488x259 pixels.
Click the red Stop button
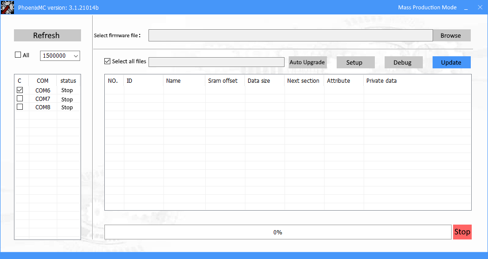tap(462, 232)
